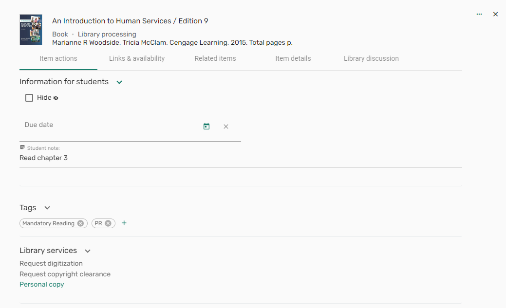Clear the Due date field

pyautogui.click(x=226, y=127)
